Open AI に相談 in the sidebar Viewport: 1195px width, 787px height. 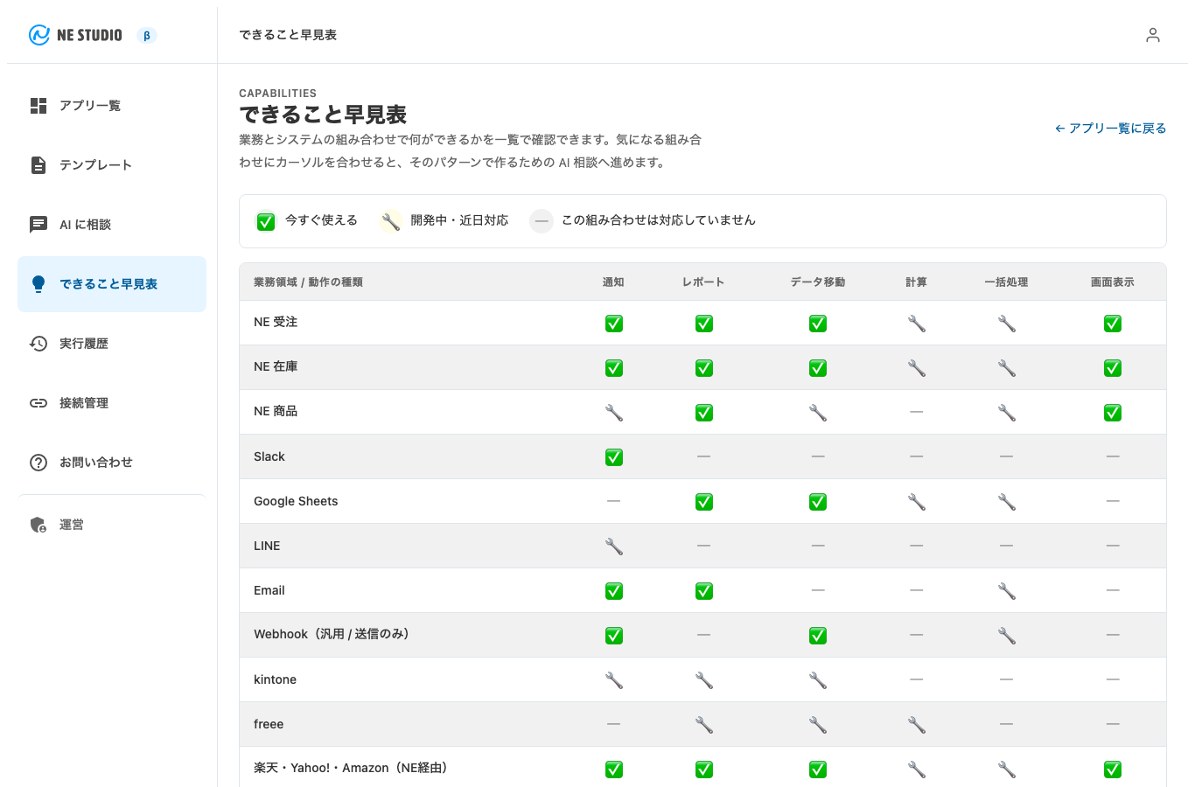(x=112, y=225)
